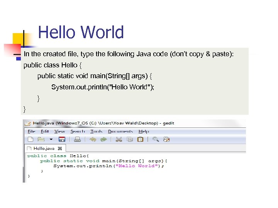Open the Documents menu
The width and height of the screenshot is (278, 208).
[120, 131]
